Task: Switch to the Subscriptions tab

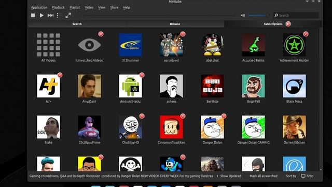Action: [273, 24]
